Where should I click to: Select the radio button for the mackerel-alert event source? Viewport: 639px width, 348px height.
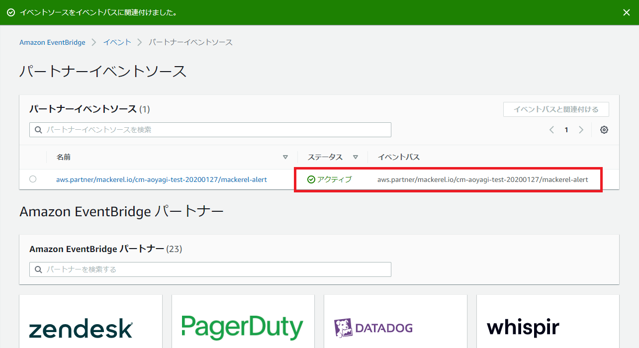[33, 179]
